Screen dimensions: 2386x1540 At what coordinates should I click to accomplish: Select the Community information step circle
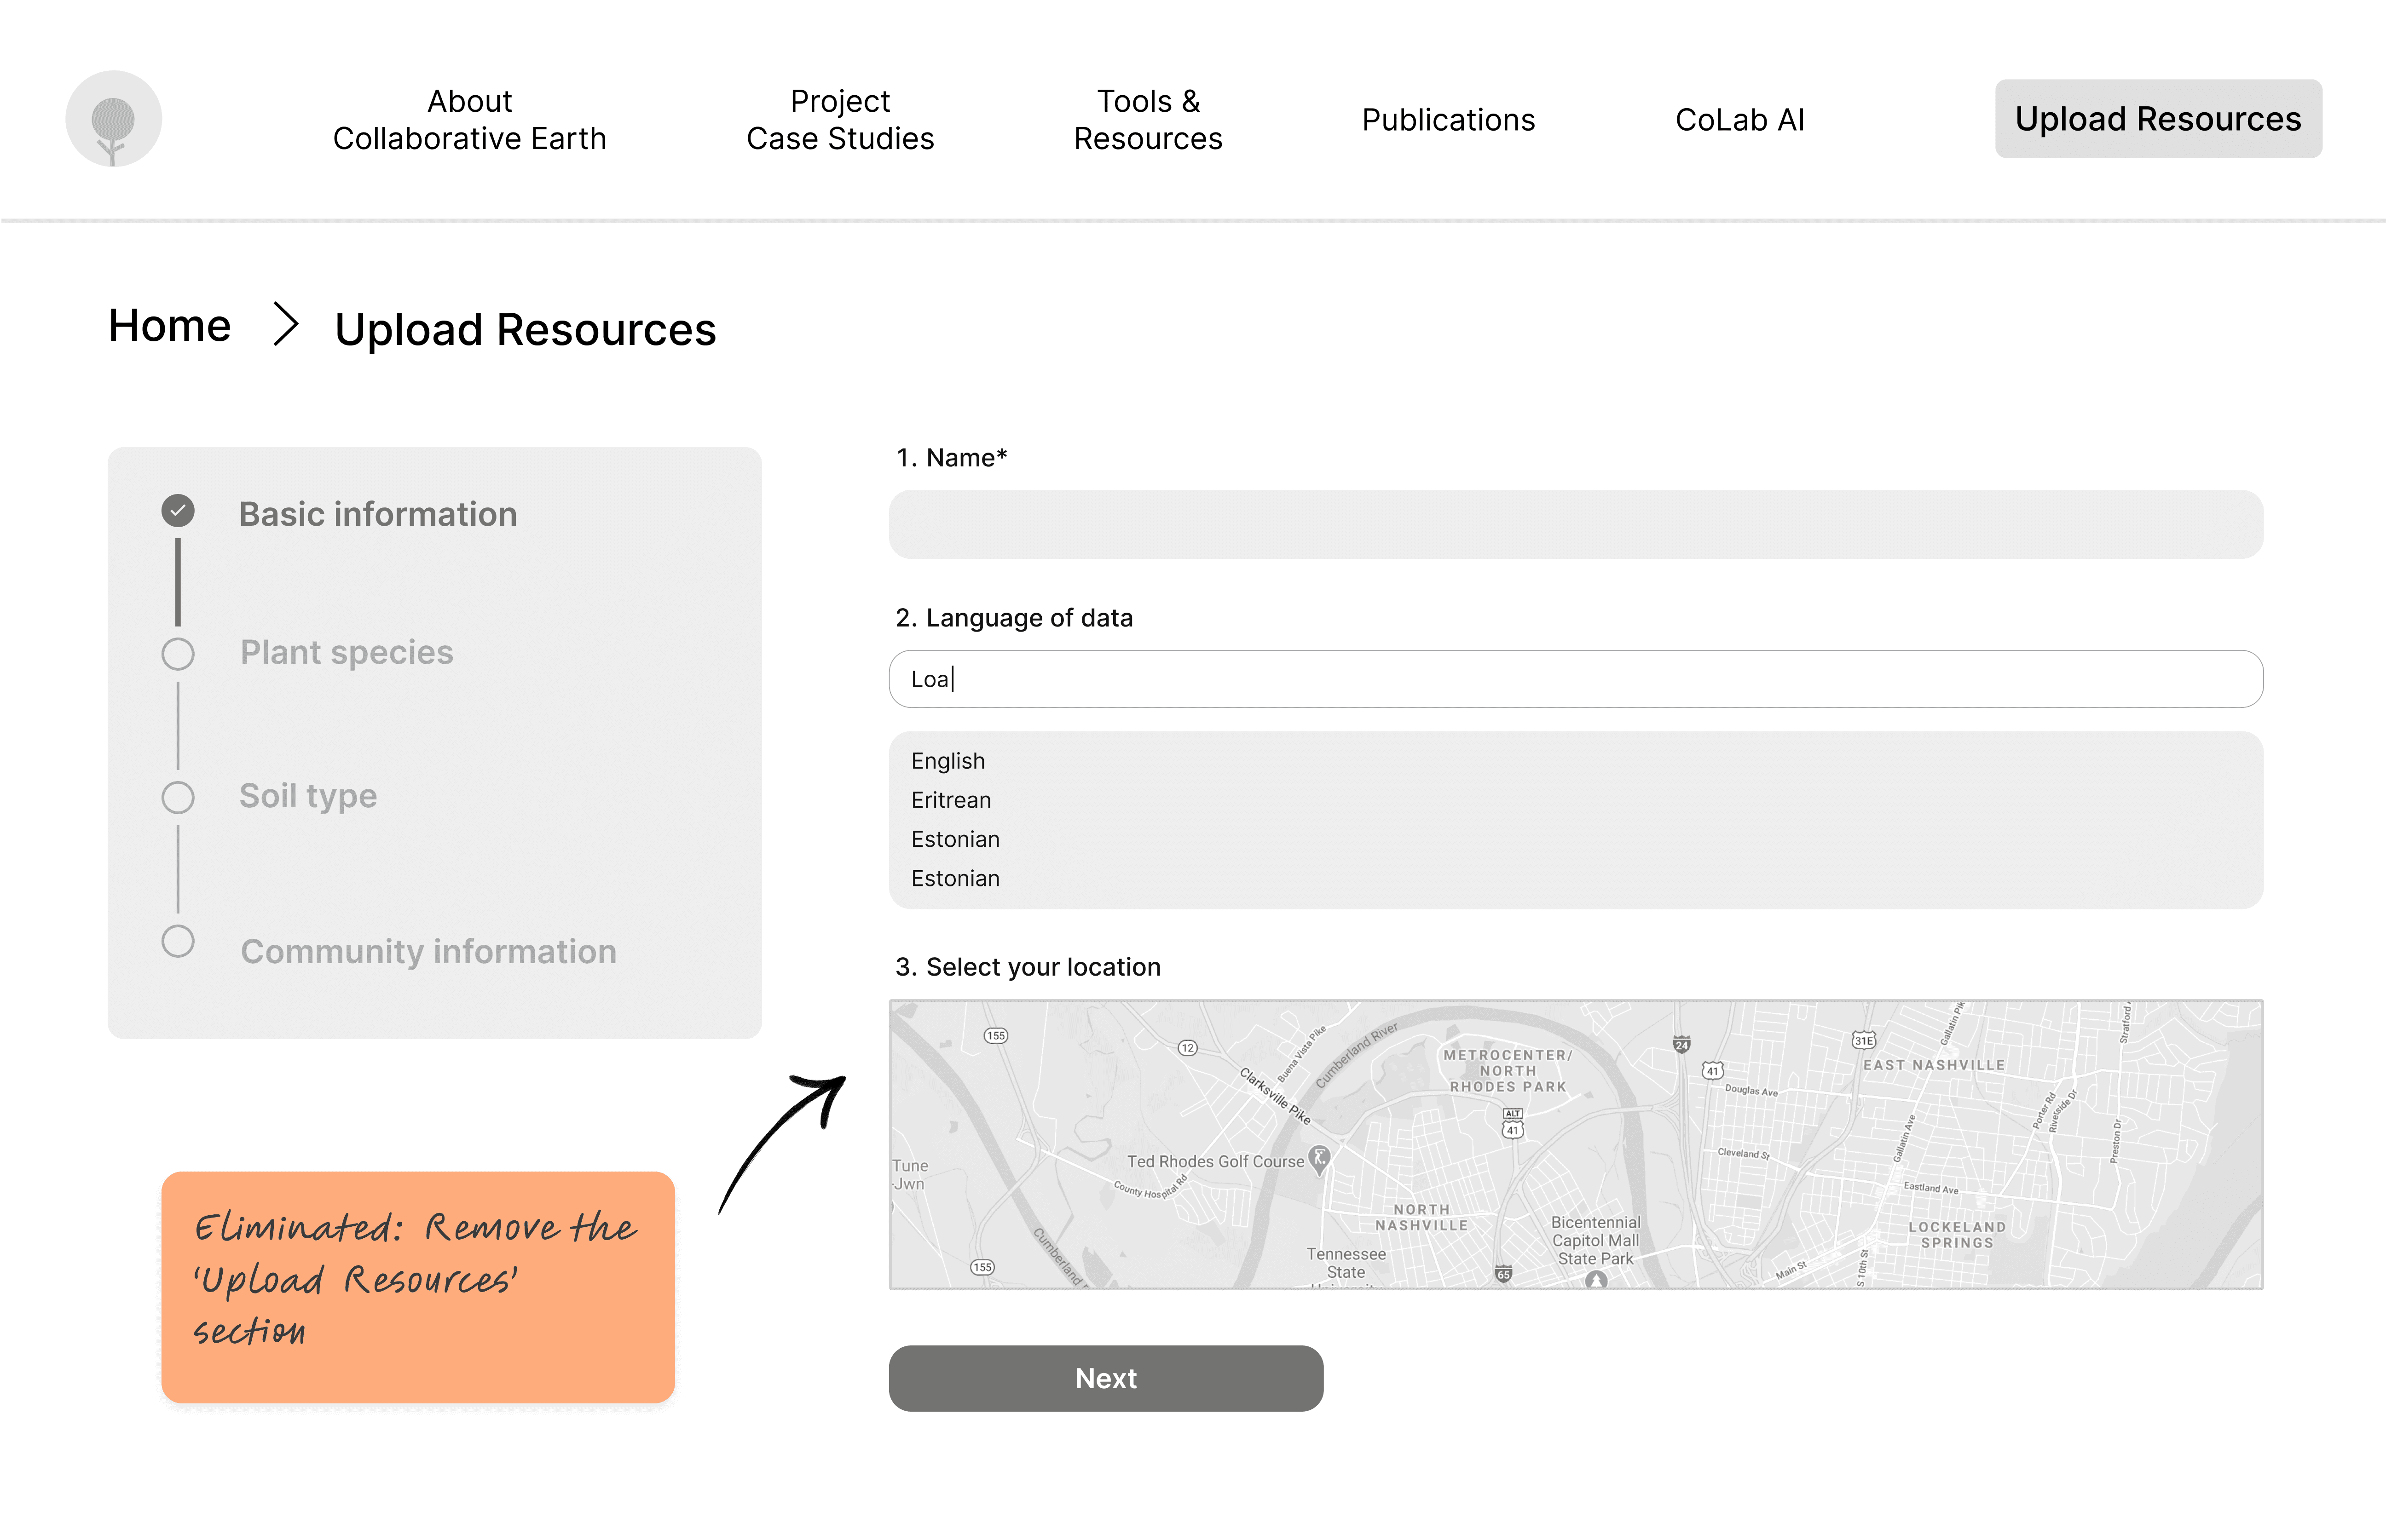click(x=178, y=941)
